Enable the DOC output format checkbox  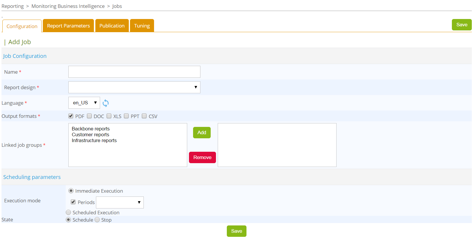tap(89, 116)
